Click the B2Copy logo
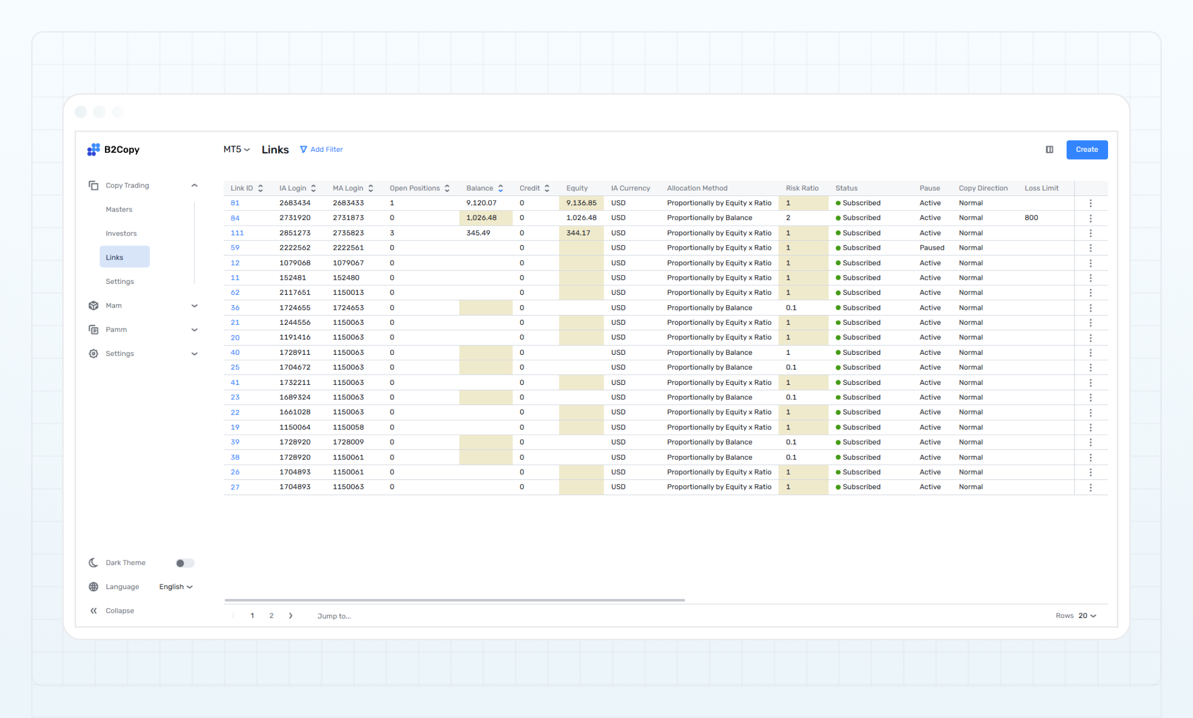The width and height of the screenshot is (1193, 718). click(x=113, y=149)
